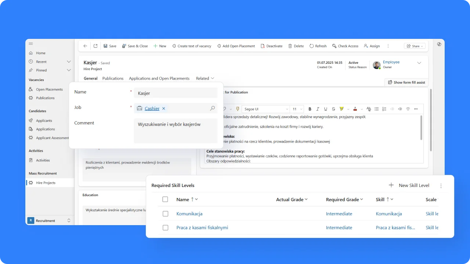Apply strikethrough formatting in editor

(x=333, y=109)
